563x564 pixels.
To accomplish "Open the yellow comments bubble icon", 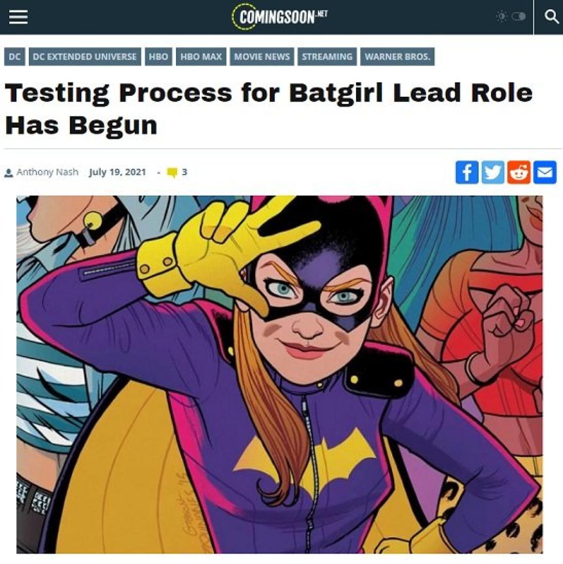I will point(172,173).
